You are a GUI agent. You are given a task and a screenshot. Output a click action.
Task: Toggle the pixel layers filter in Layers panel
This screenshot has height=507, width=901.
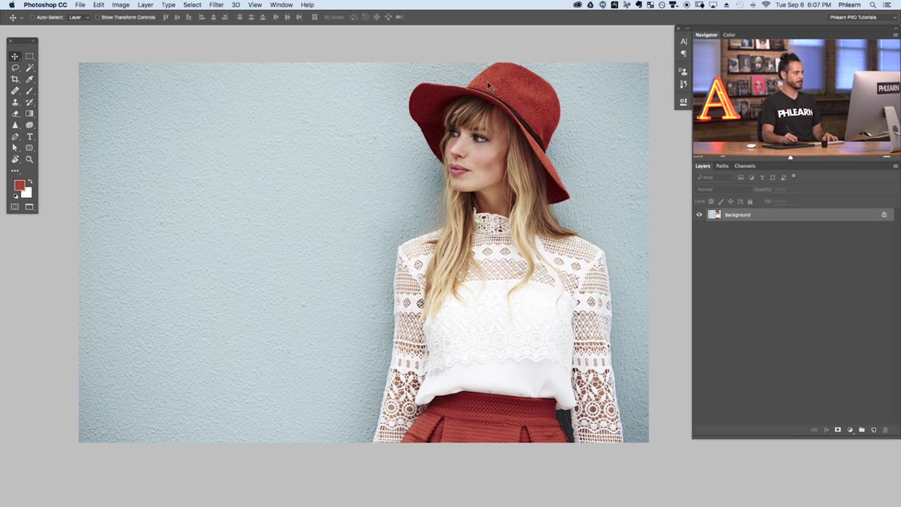coord(740,178)
